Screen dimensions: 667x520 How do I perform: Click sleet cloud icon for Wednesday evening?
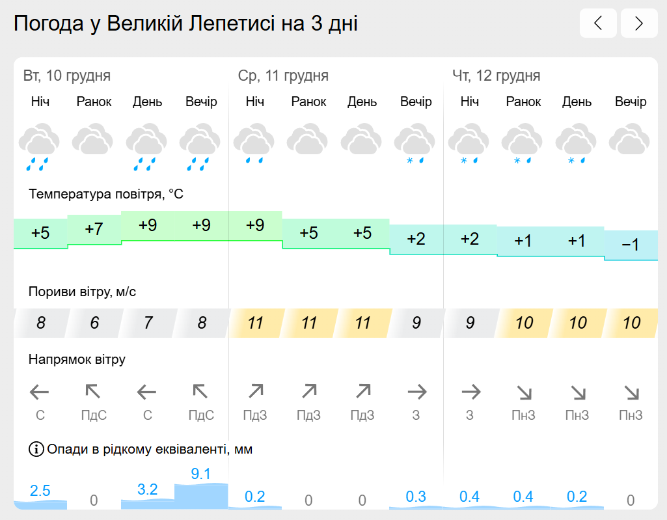tap(415, 143)
